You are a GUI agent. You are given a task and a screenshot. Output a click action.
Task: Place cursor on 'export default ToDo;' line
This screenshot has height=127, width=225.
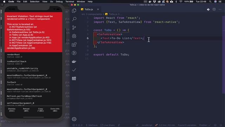pyautogui.click(x=111, y=55)
